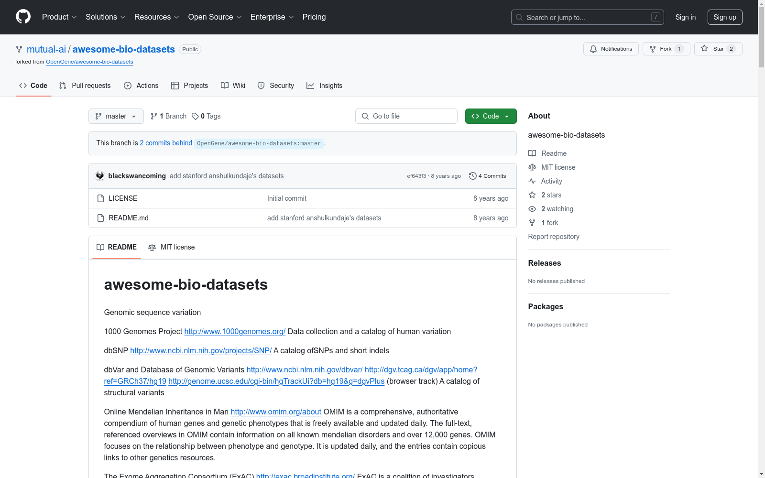The width and height of the screenshot is (765, 478).
Task: Open the Actions tab
Action: click(x=141, y=86)
